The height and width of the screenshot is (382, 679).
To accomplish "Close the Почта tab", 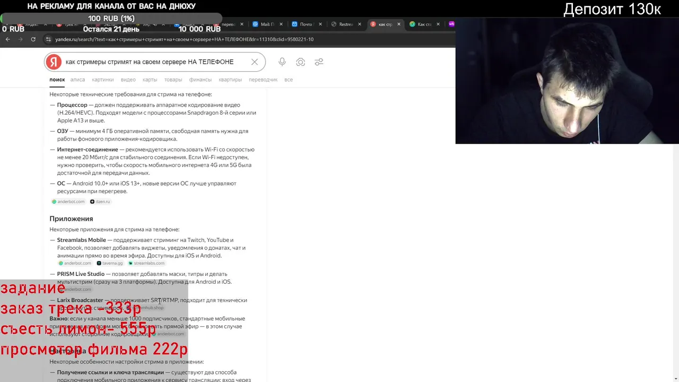I will (320, 24).
